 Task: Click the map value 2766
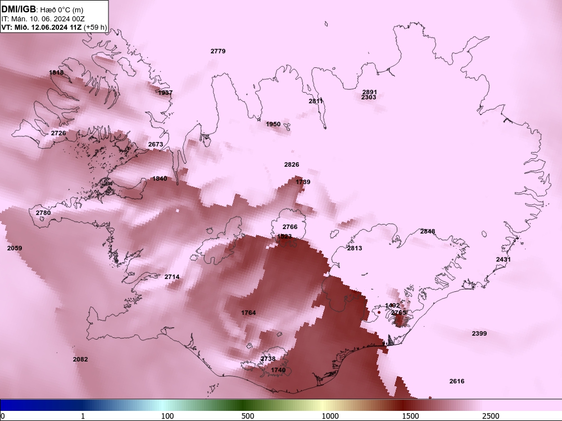[290, 227]
